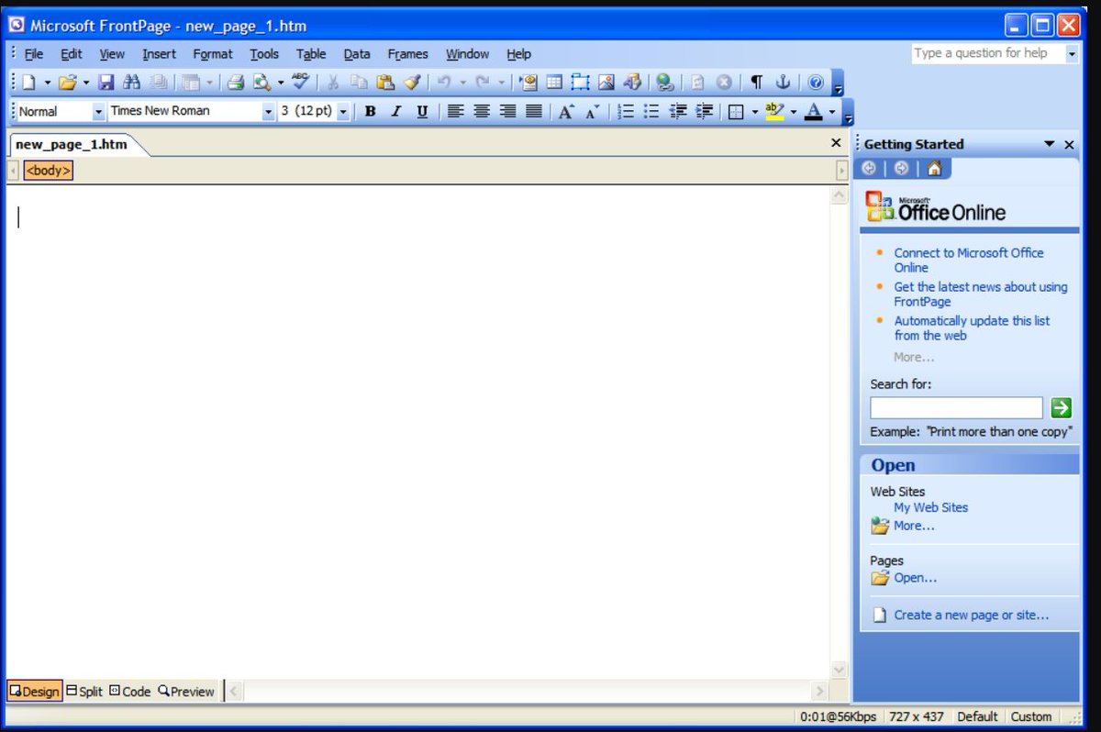Click the Outside Borders icon
The height and width of the screenshot is (732, 1101).
coord(736,111)
